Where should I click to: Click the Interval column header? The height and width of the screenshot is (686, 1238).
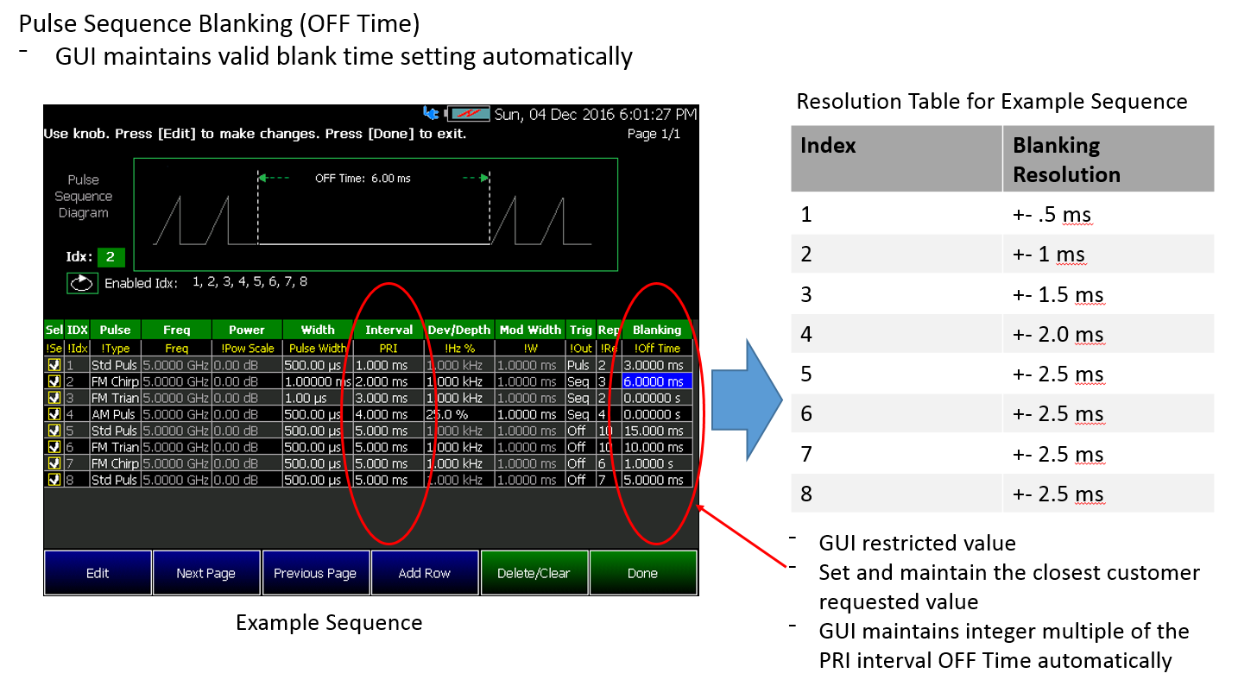coord(389,330)
